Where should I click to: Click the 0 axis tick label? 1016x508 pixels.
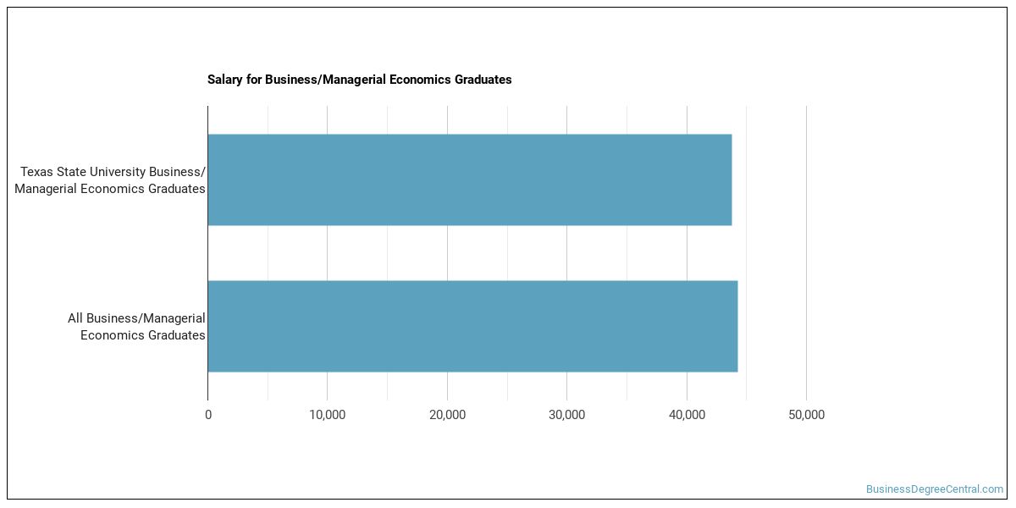tap(208, 415)
